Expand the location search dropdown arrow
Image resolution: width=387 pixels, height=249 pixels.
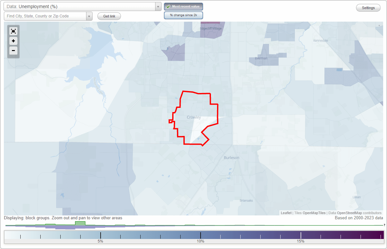pyautogui.click(x=89, y=16)
